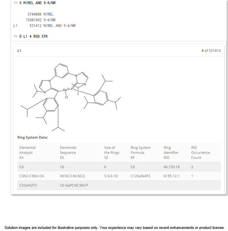228x231 pixels.
Task: Click the RID Occurrence Count column header
Action: (201, 152)
